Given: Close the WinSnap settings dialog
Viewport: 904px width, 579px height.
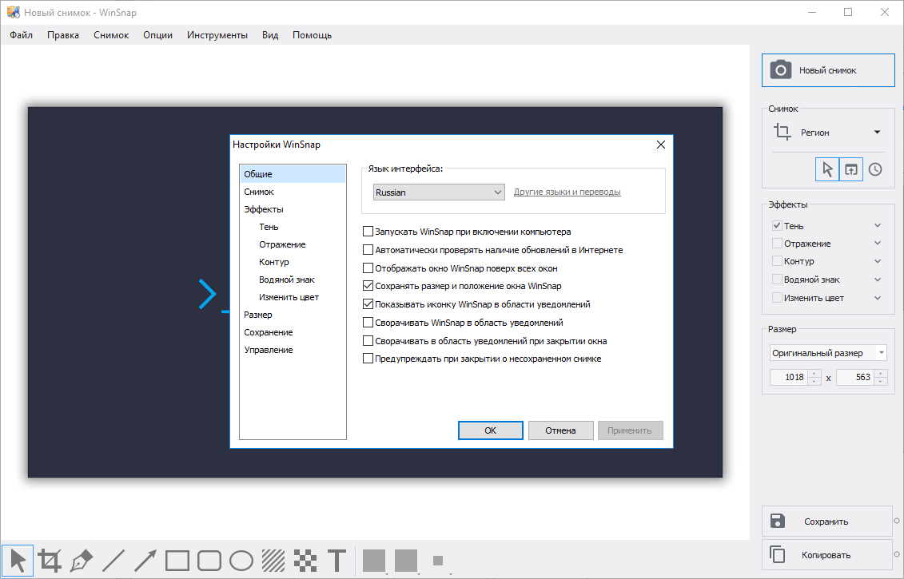Looking at the screenshot, I should pos(661,145).
